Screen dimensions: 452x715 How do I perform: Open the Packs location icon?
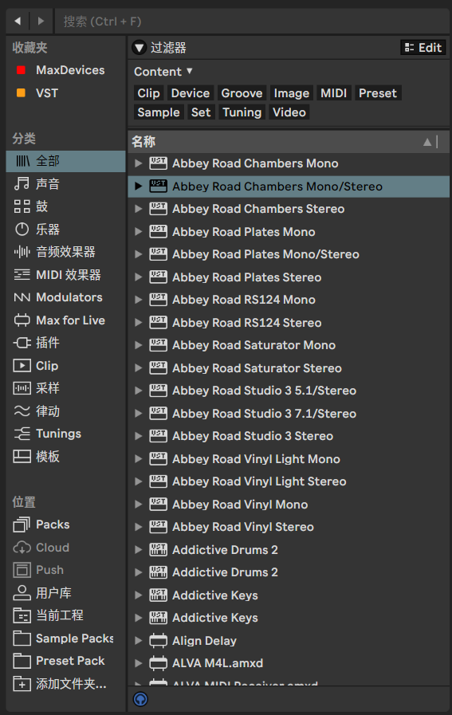pyautogui.click(x=22, y=524)
